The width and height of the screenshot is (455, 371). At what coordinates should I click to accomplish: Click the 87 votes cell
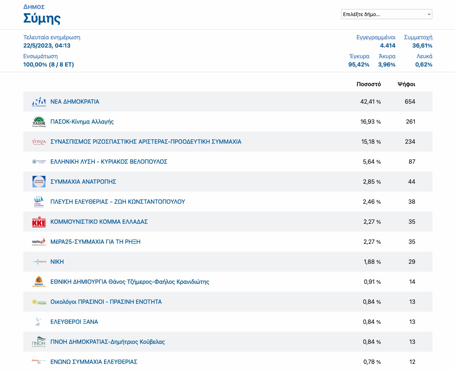coord(412,162)
